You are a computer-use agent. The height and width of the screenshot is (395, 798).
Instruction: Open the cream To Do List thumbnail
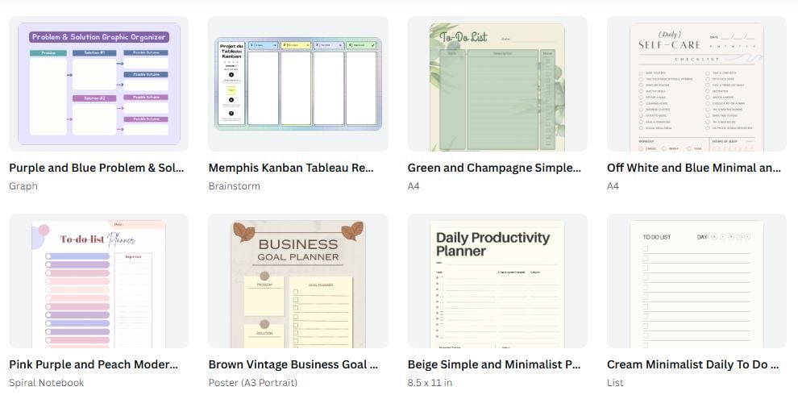click(696, 281)
